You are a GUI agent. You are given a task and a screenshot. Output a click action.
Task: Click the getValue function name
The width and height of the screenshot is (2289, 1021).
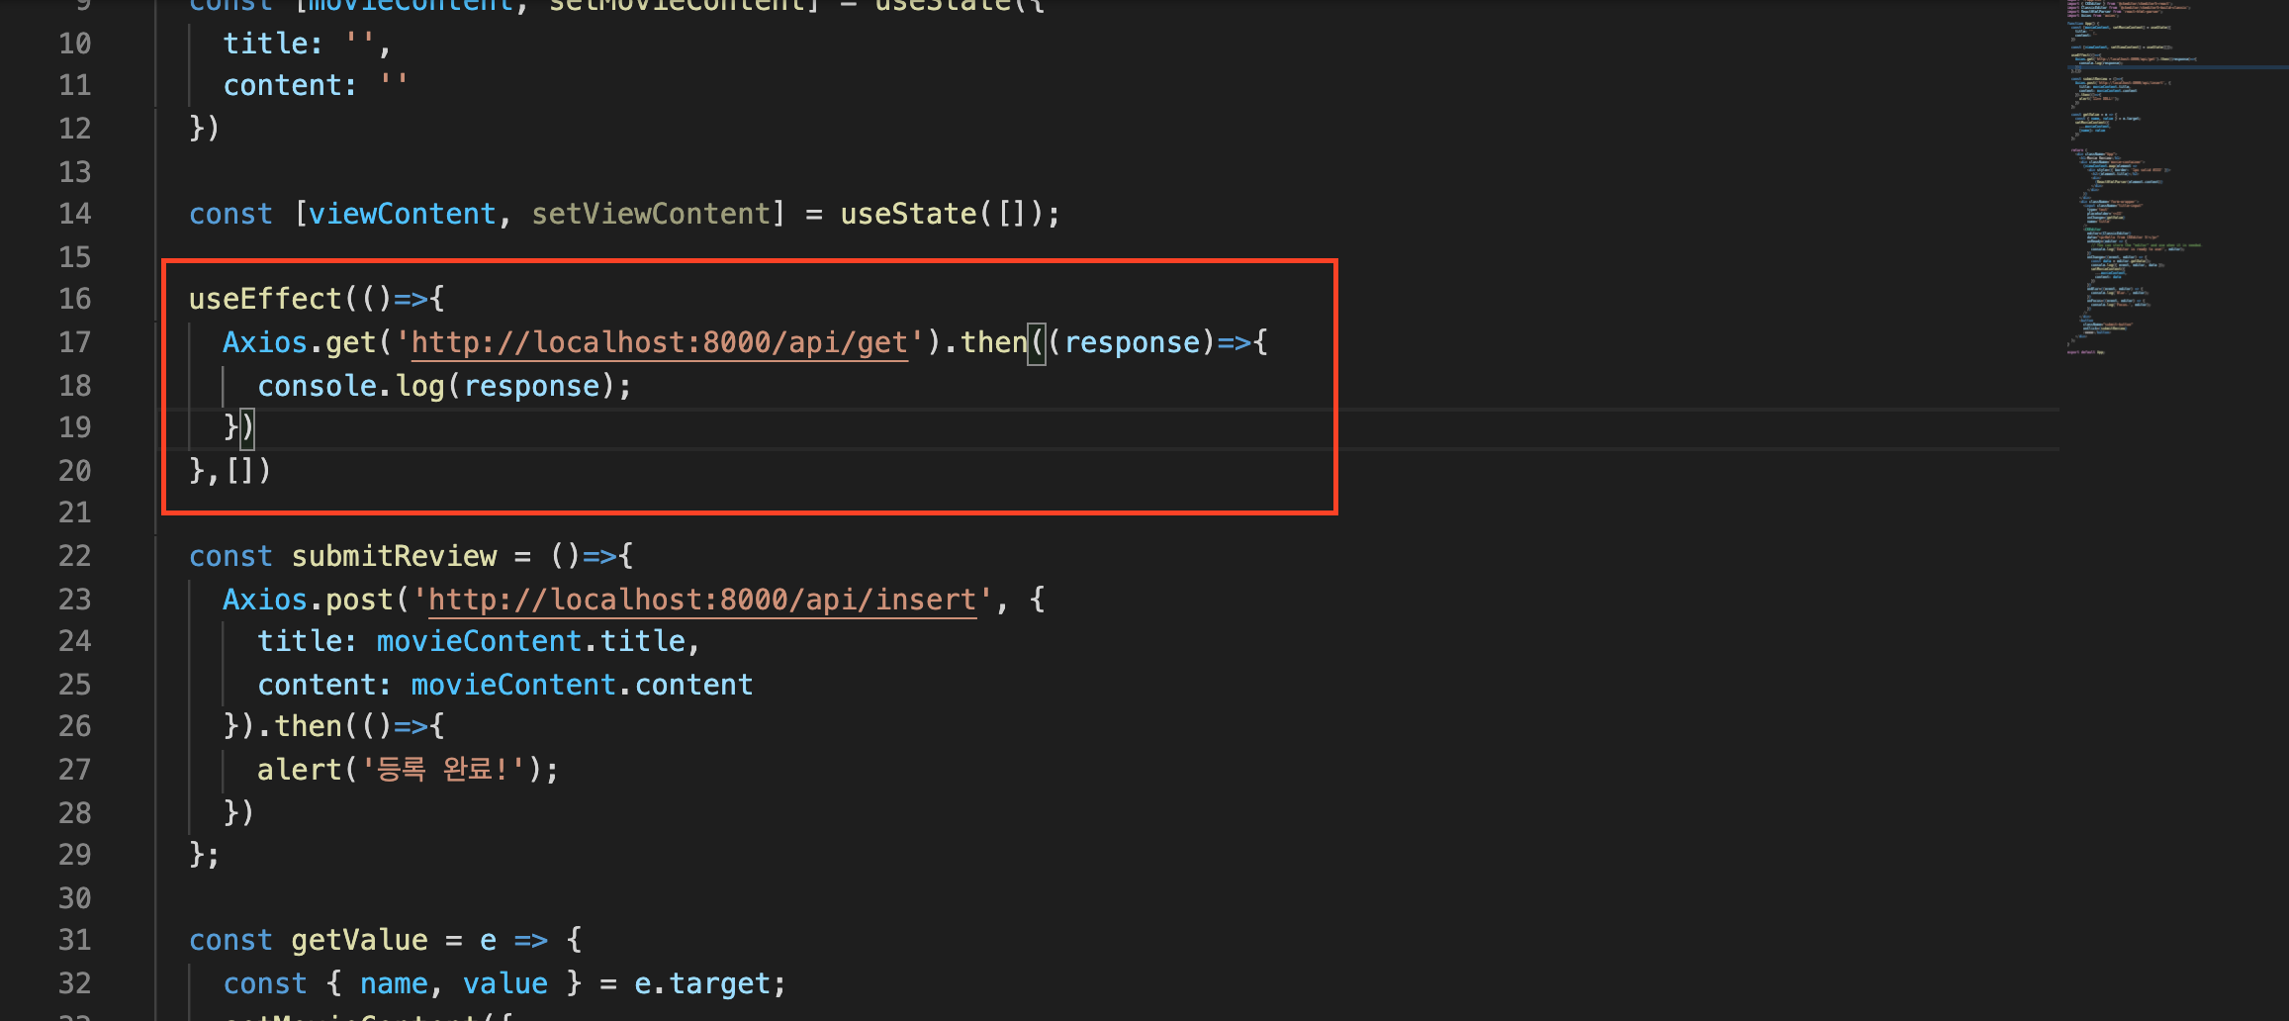[359, 940]
